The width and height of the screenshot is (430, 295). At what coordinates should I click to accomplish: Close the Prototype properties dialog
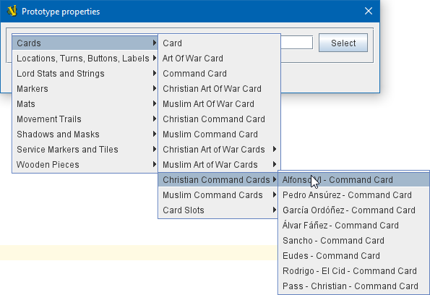pyautogui.click(x=369, y=12)
